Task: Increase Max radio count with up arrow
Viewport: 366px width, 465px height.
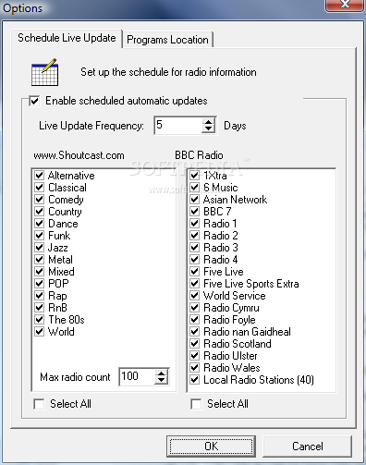Action: 162,373
